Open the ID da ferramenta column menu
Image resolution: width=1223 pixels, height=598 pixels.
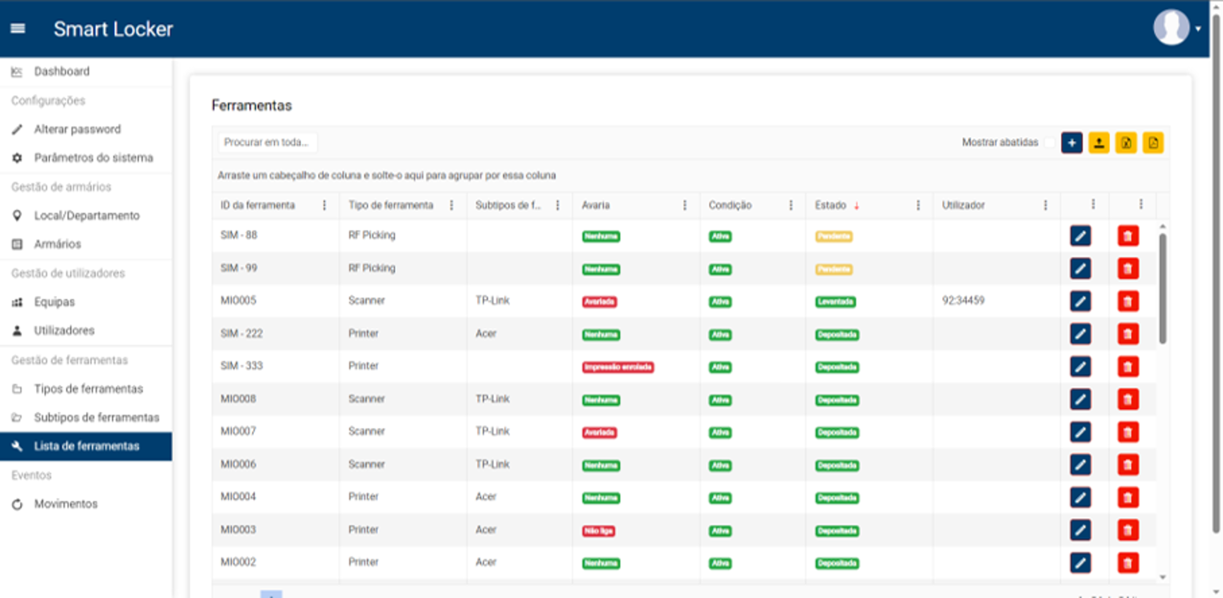[324, 205]
